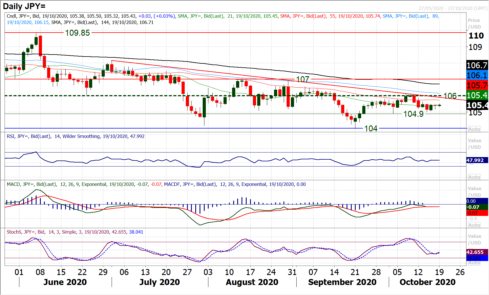Select the 107 horizontal level label

coord(302,79)
